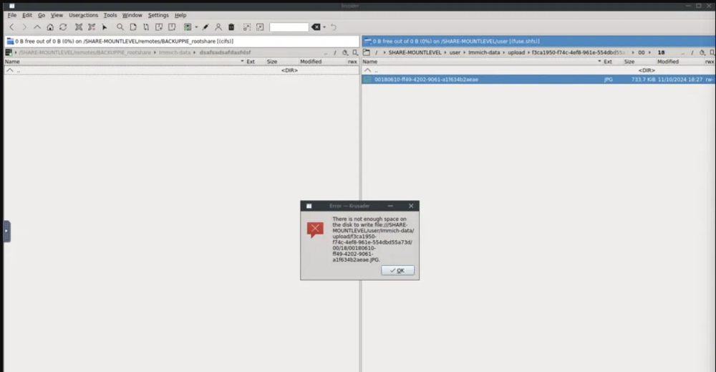The height and width of the screenshot is (372, 716).
Task: Close the Error — Krusader dialog
Action: (411, 206)
